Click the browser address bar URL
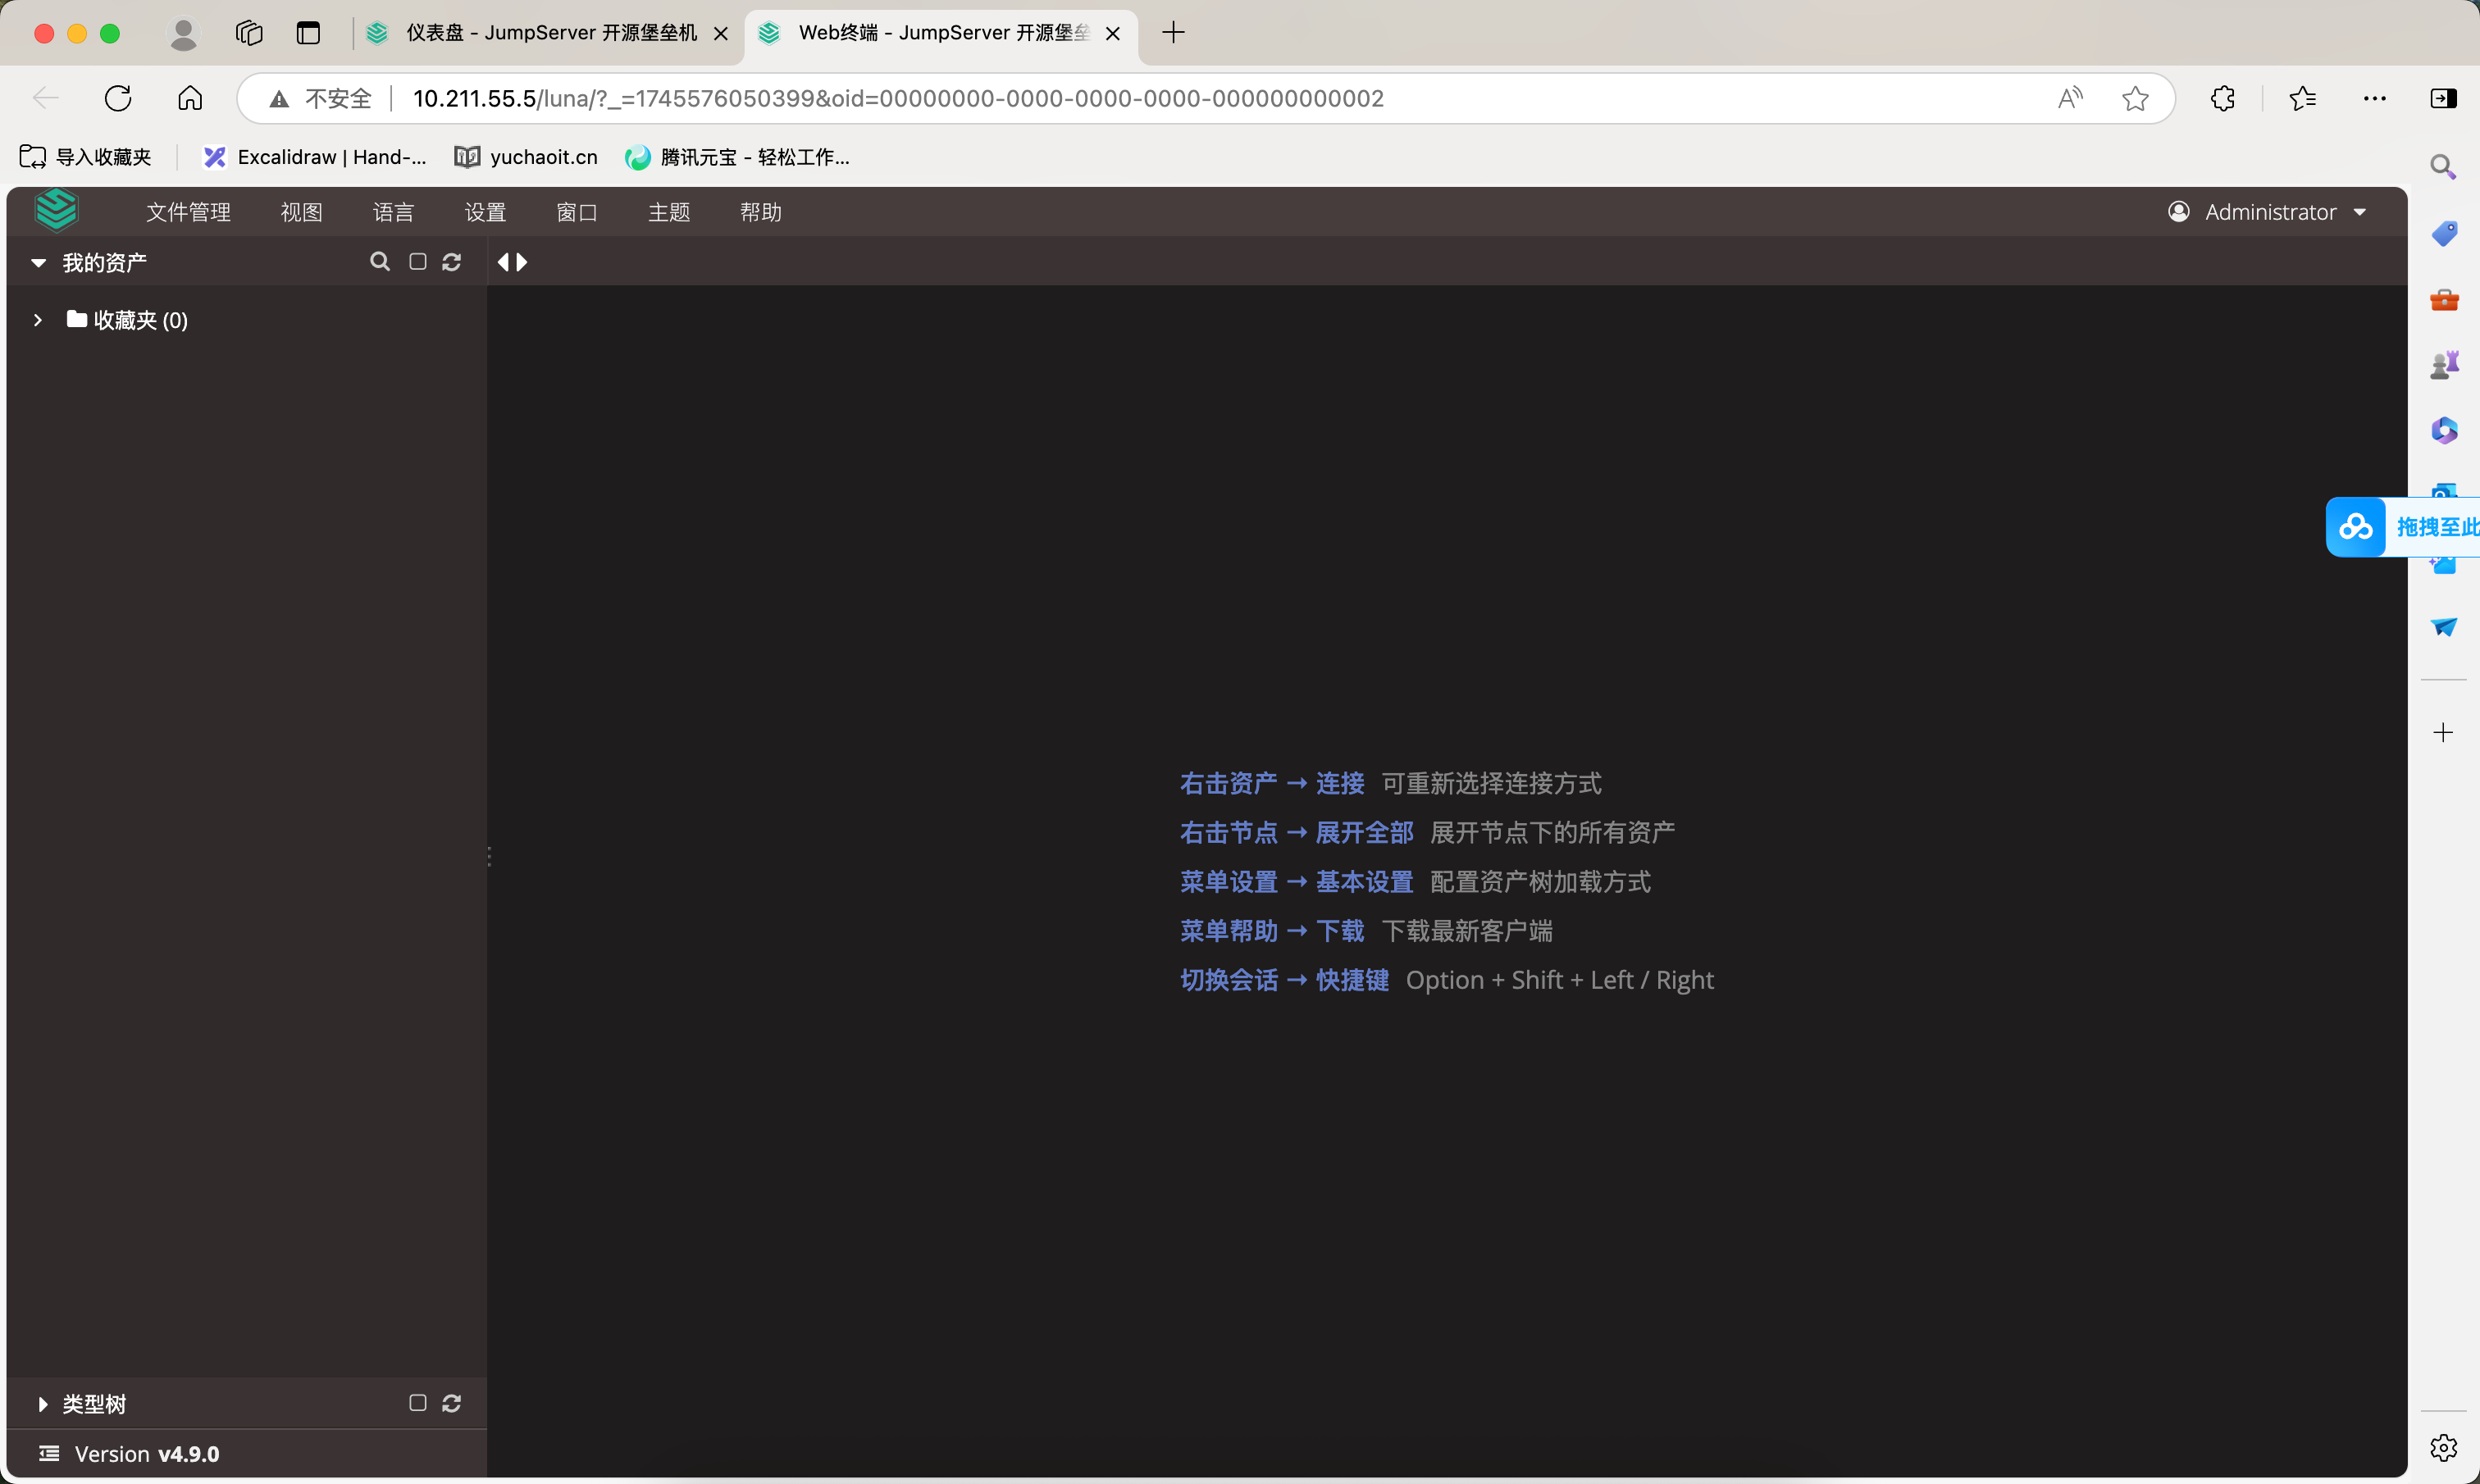The height and width of the screenshot is (1484, 2480). [898, 98]
